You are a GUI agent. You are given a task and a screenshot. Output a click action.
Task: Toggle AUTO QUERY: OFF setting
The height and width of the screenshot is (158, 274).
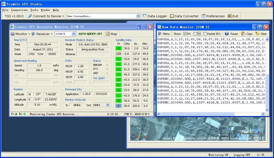coord(90,34)
